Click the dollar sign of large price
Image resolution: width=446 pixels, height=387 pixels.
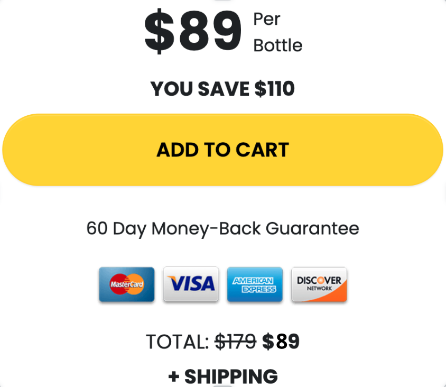point(159,31)
